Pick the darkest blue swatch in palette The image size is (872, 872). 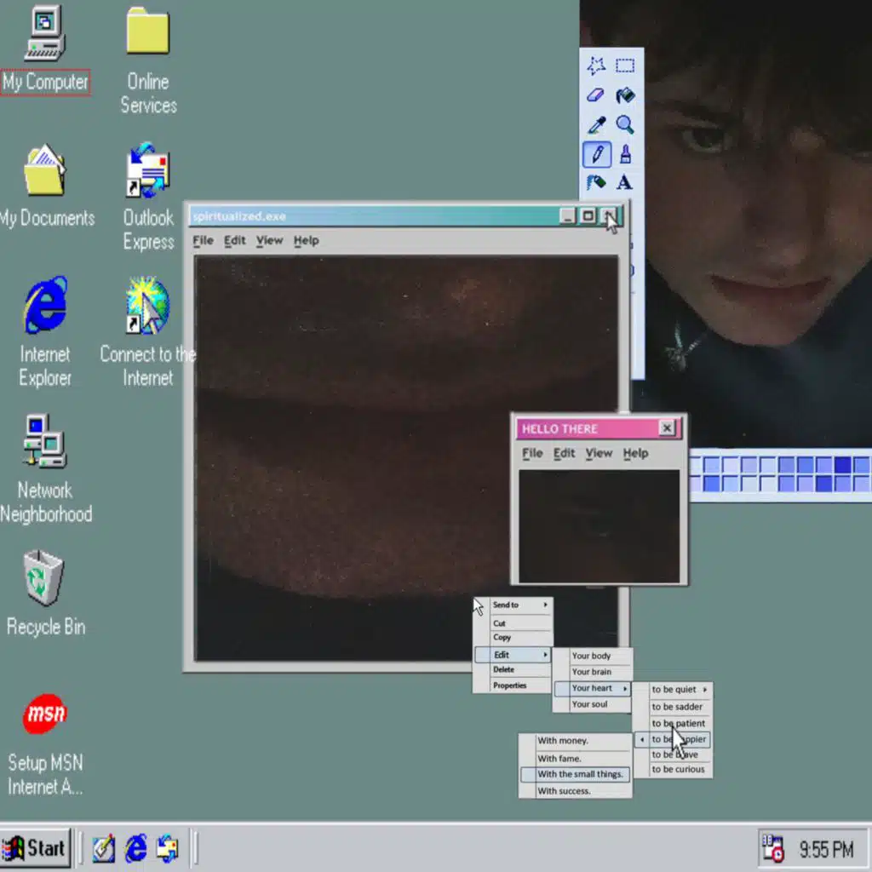(x=842, y=465)
